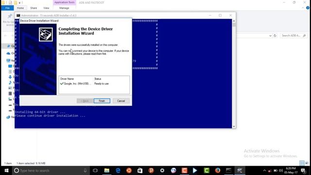
Task: Click the search magnifier icon in Explorer
Action: click(305, 35)
